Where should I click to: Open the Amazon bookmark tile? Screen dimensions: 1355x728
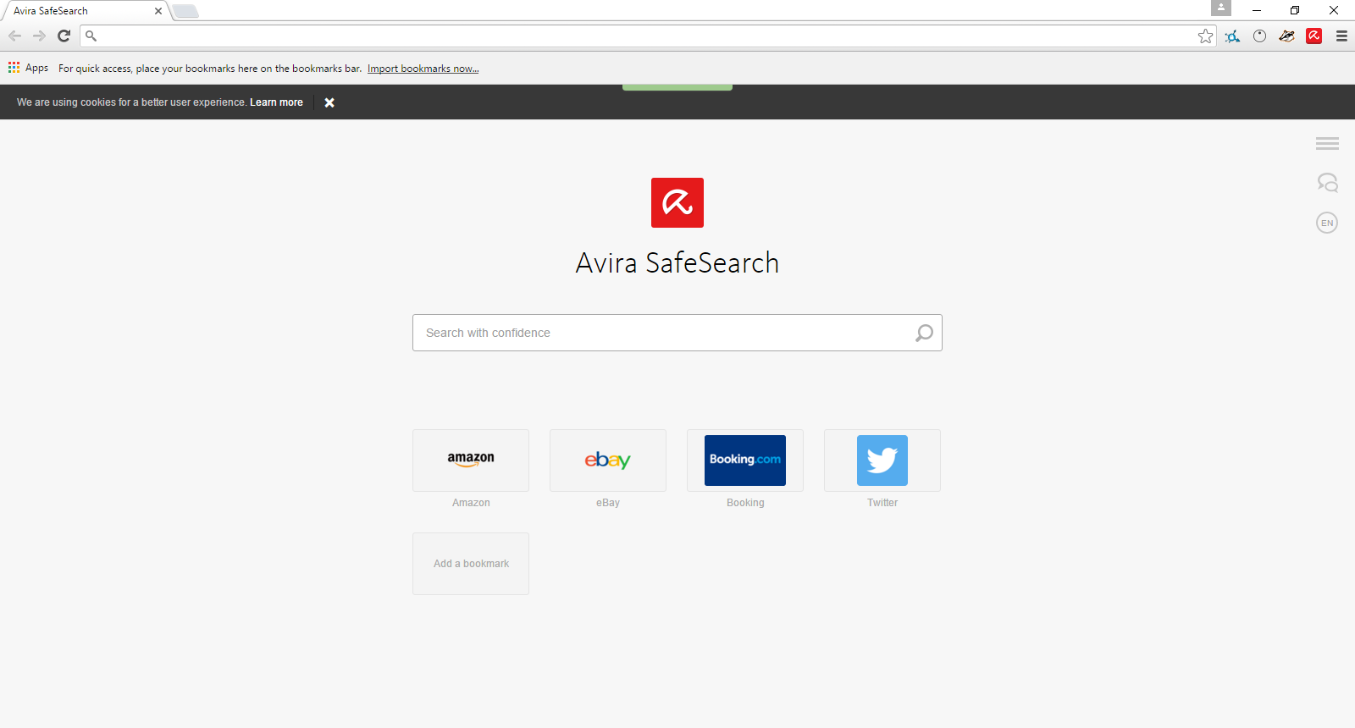pyautogui.click(x=471, y=461)
